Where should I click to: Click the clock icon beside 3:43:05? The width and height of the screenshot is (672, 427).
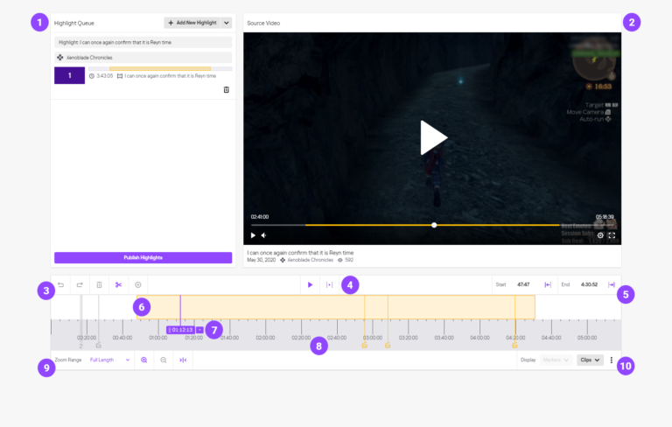click(x=92, y=76)
